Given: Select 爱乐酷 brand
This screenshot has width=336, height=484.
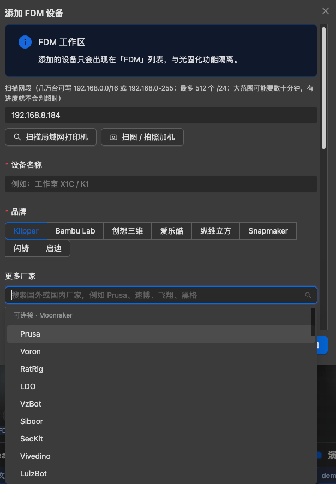Looking at the screenshot, I should click(x=172, y=231).
